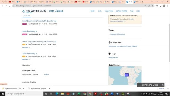
Task: Open the downloaded .zip file in downloads bar
Action: coord(13,89)
